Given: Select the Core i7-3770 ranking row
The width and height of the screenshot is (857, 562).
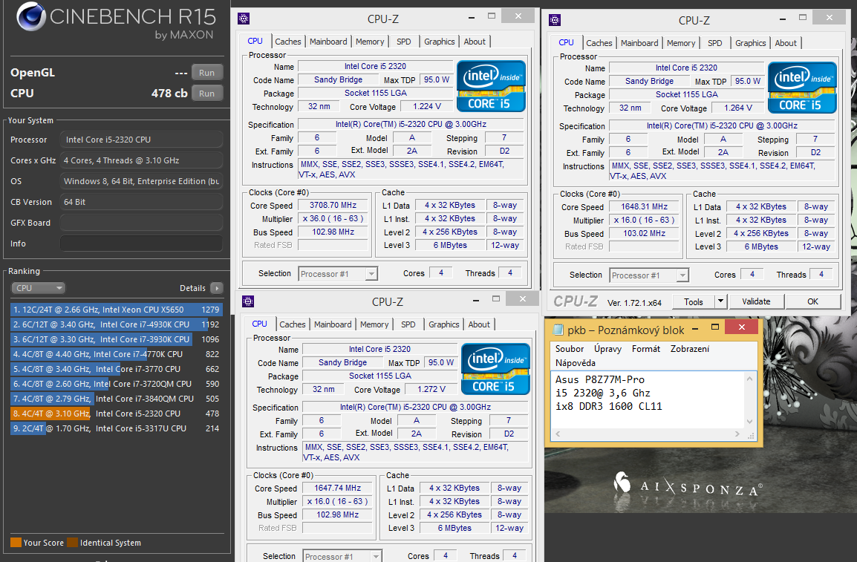Looking at the screenshot, I should coord(117,369).
